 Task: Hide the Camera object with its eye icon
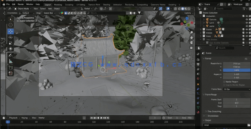pos(247,19)
